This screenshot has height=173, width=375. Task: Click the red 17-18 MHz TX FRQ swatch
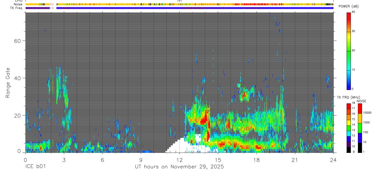click(x=348, y=106)
